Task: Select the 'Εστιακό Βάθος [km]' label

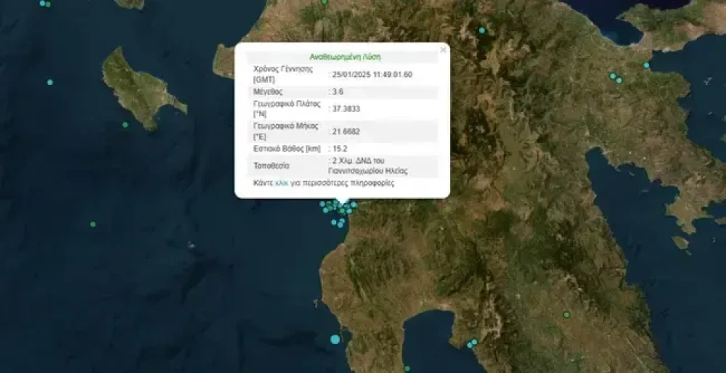Action: click(287, 149)
